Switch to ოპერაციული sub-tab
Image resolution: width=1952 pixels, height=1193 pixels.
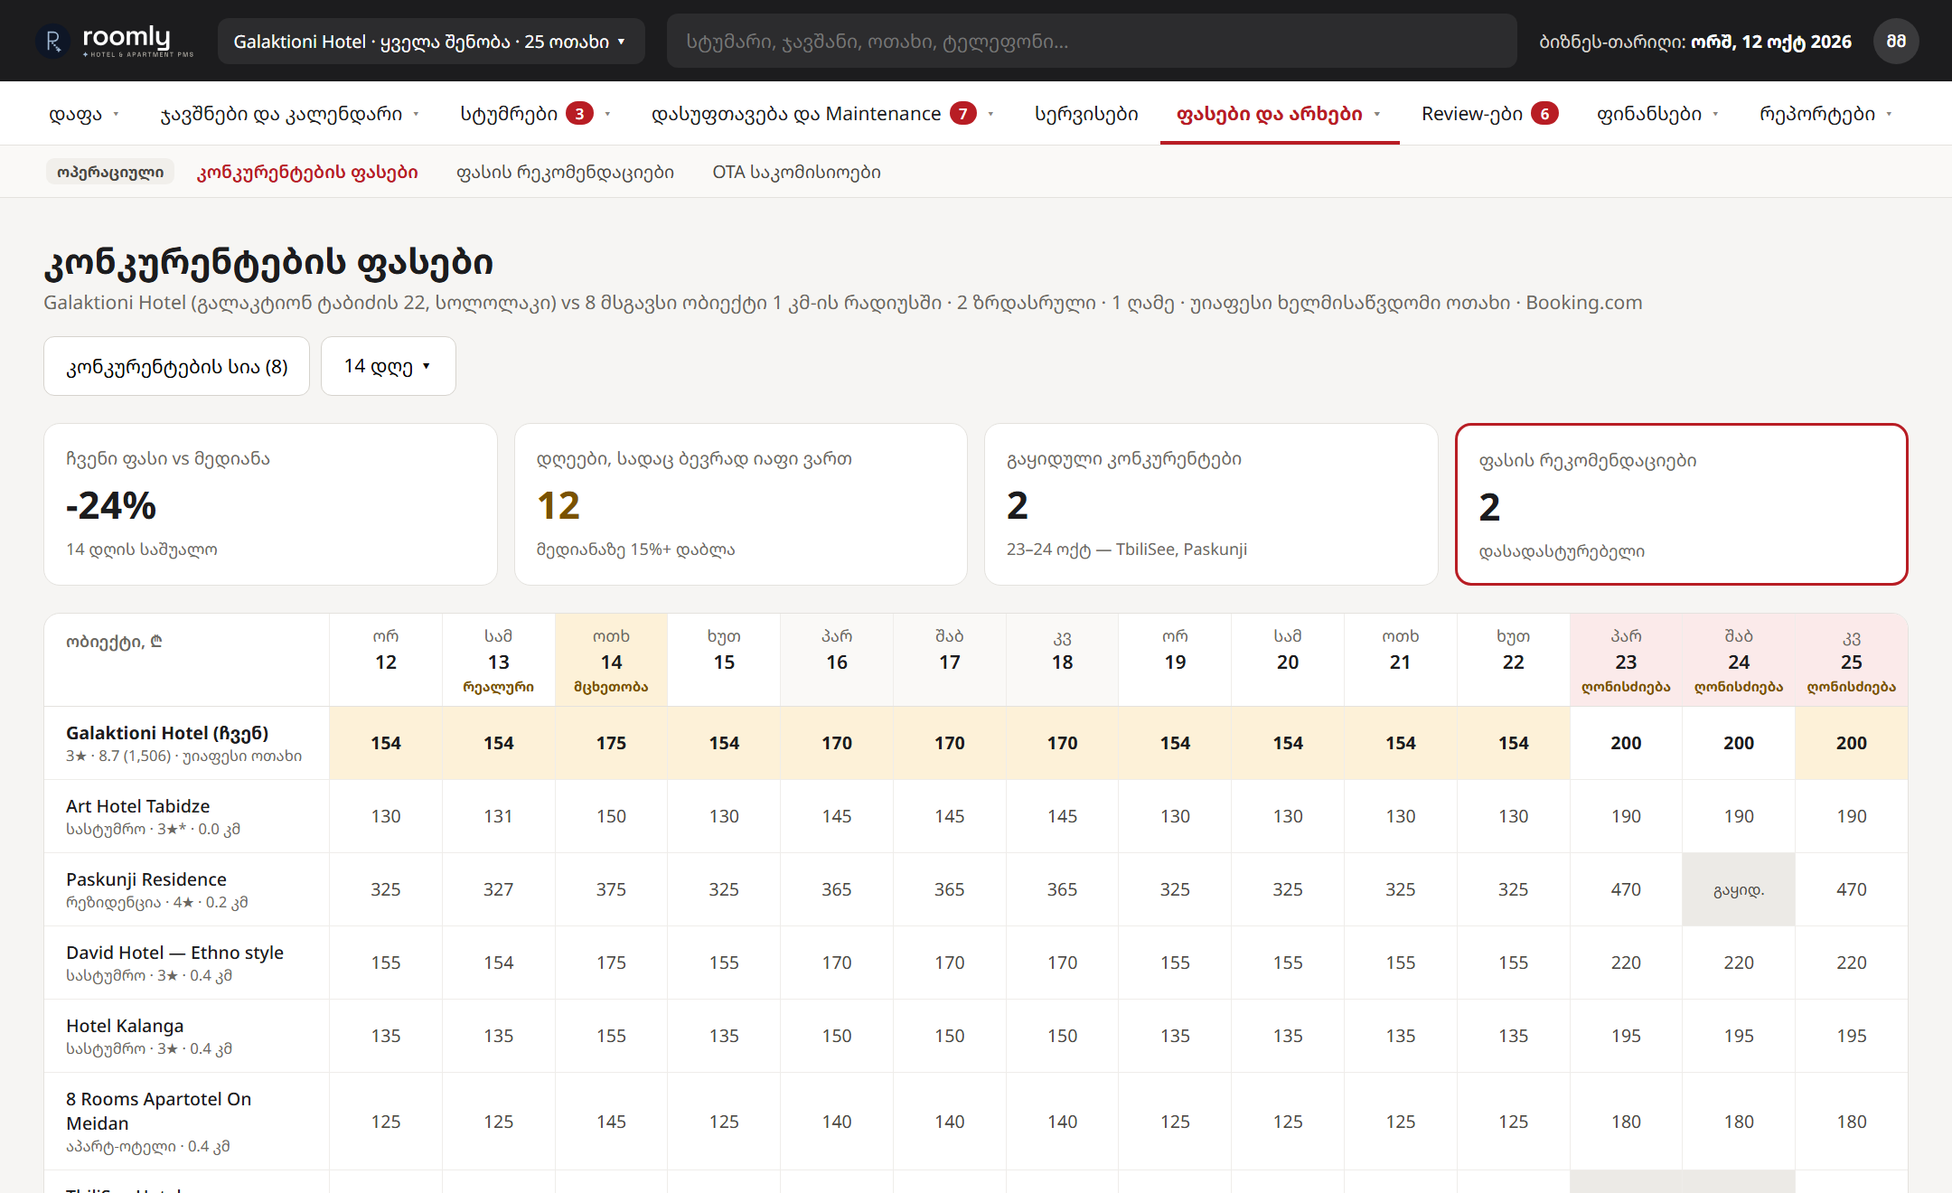110,172
